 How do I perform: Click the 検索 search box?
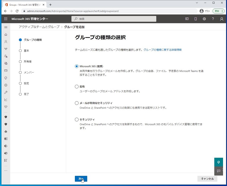pos(114,19)
